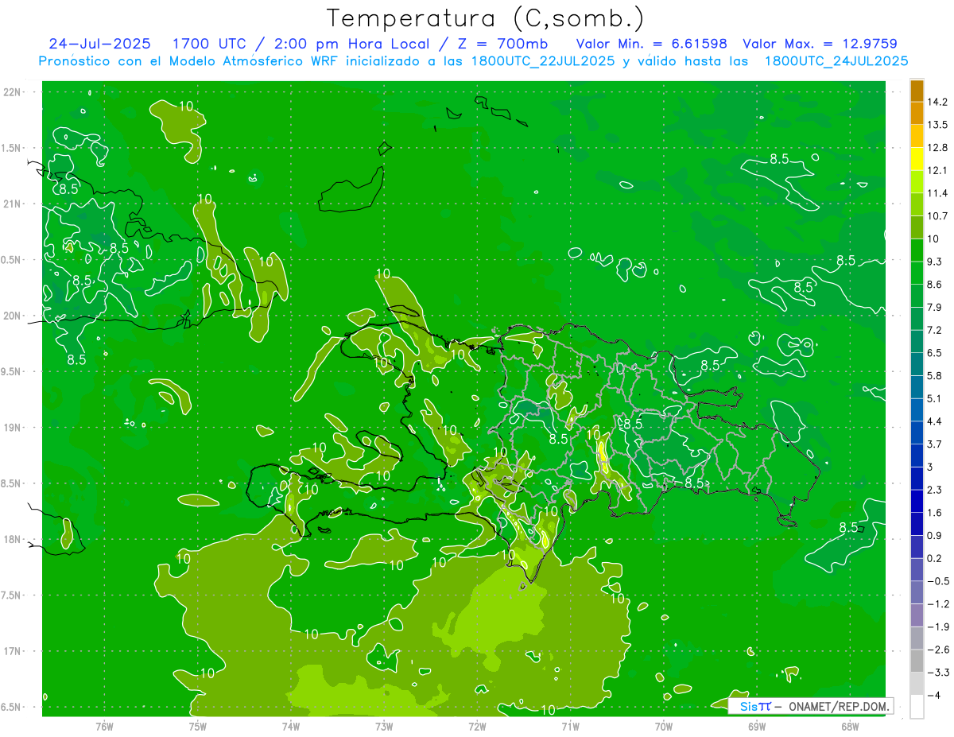Click the '71W' longitude axis label
Image resolution: width=954 pixels, height=737 pixels.
pos(570,727)
